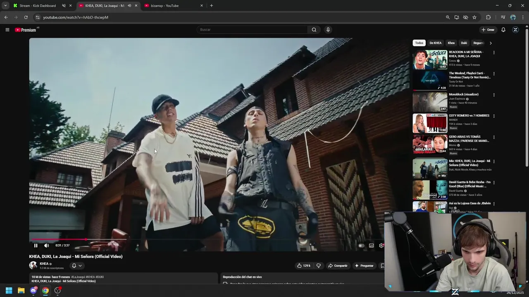Go back in browser history
Viewport: 529px width, 297px height.
6,17
